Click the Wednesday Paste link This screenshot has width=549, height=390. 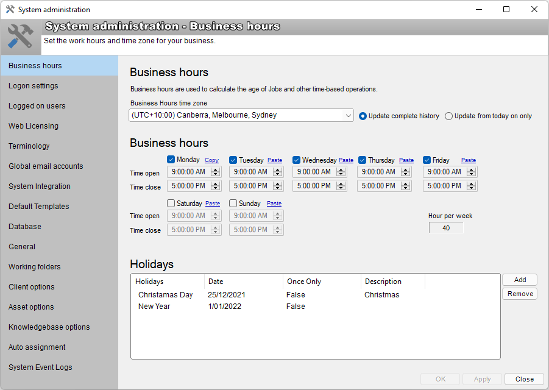point(346,160)
